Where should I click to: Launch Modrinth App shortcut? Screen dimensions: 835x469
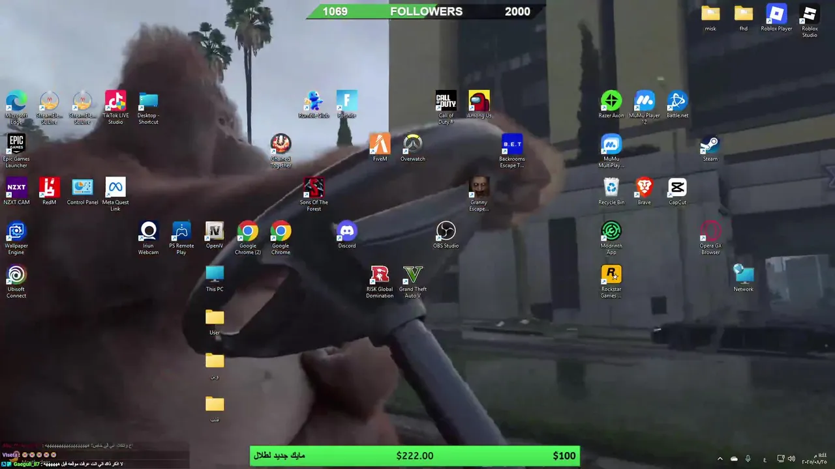tap(611, 238)
